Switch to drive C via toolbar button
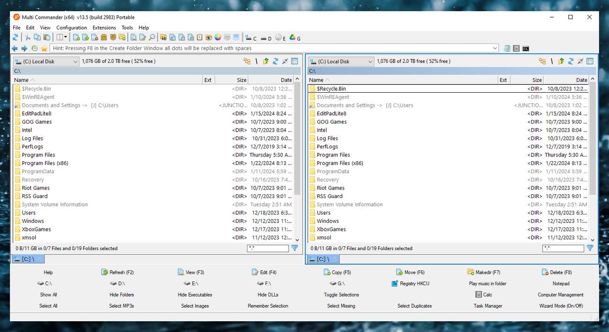Screen dimensions: 609x332 pos(251,37)
